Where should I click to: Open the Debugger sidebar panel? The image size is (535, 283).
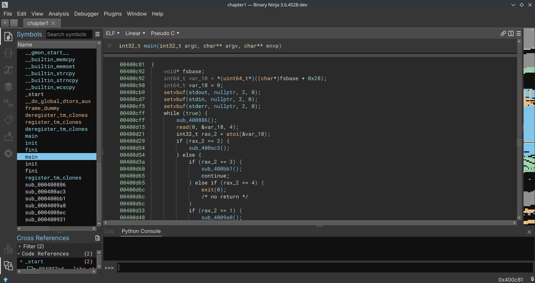pos(8,153)
